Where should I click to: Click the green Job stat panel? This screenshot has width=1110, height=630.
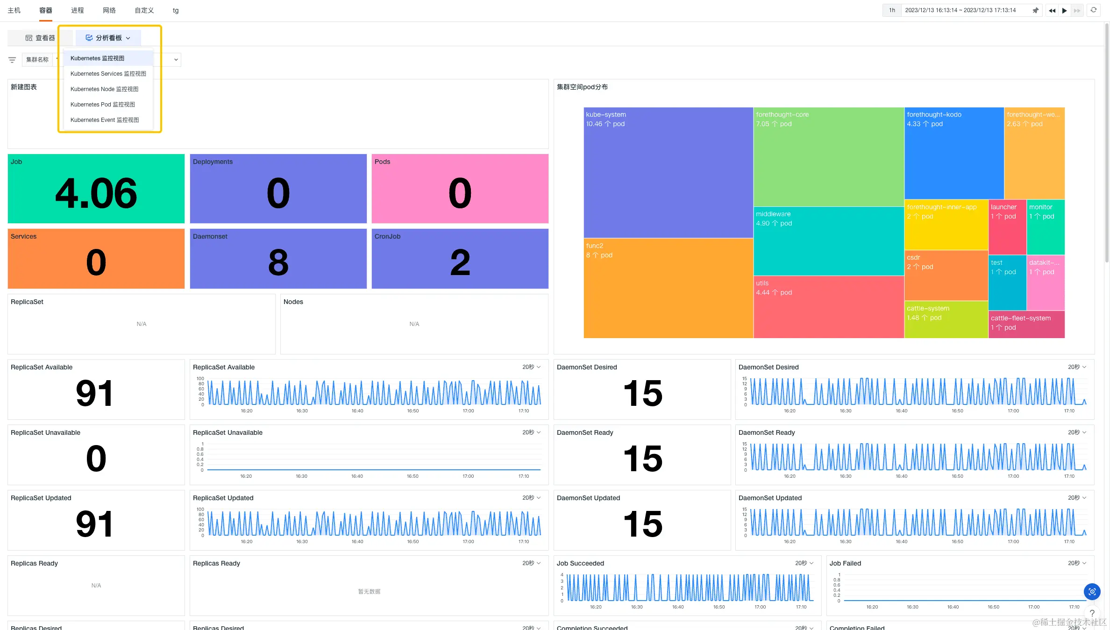pyautogui.click(x=96, y=189)
